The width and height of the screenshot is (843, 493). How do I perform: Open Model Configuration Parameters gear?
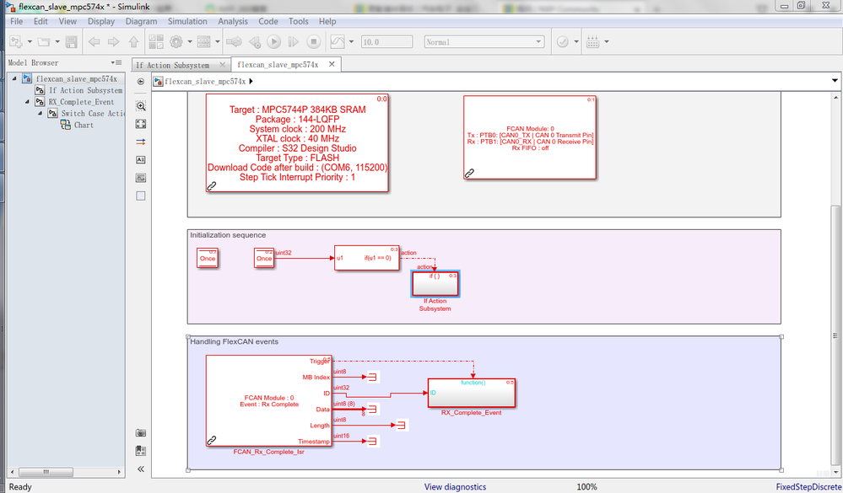point(176,41)
